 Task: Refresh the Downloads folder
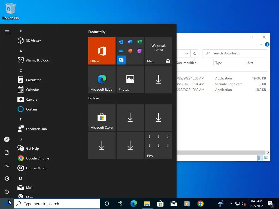(x=195, y=53)
